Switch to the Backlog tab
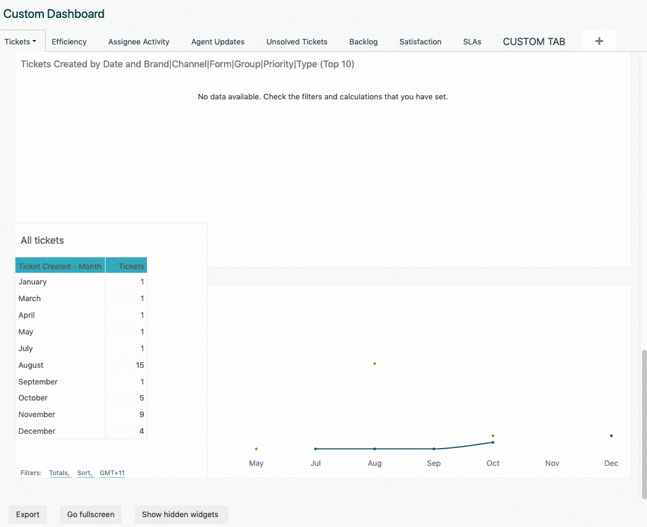Screen dimensions: 647x527 363,42
